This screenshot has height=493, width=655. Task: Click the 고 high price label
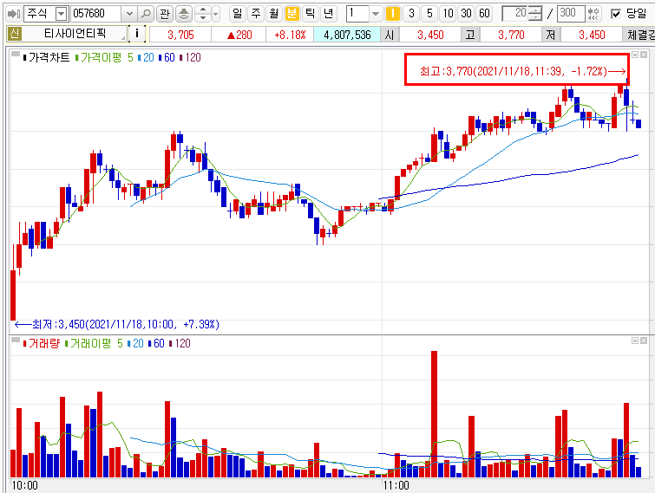click(470, 34)
